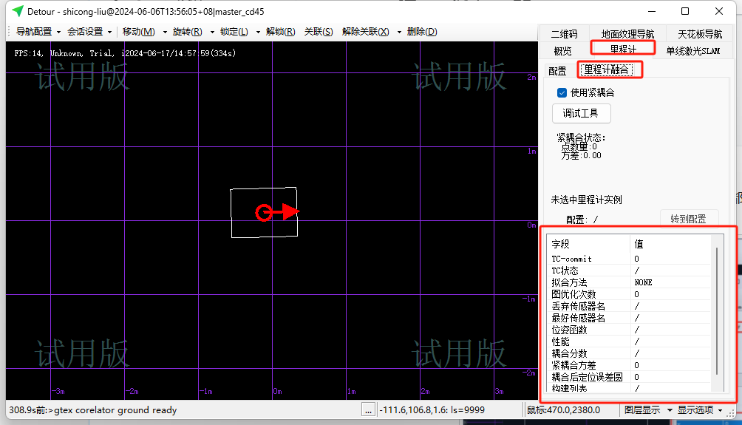Click the field table vertical scrollbar
The width and height of the screenshot is (742, 425).
coord(715,310)
